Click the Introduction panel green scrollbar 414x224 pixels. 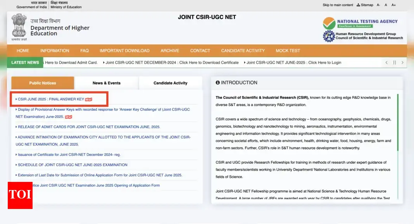398,122
